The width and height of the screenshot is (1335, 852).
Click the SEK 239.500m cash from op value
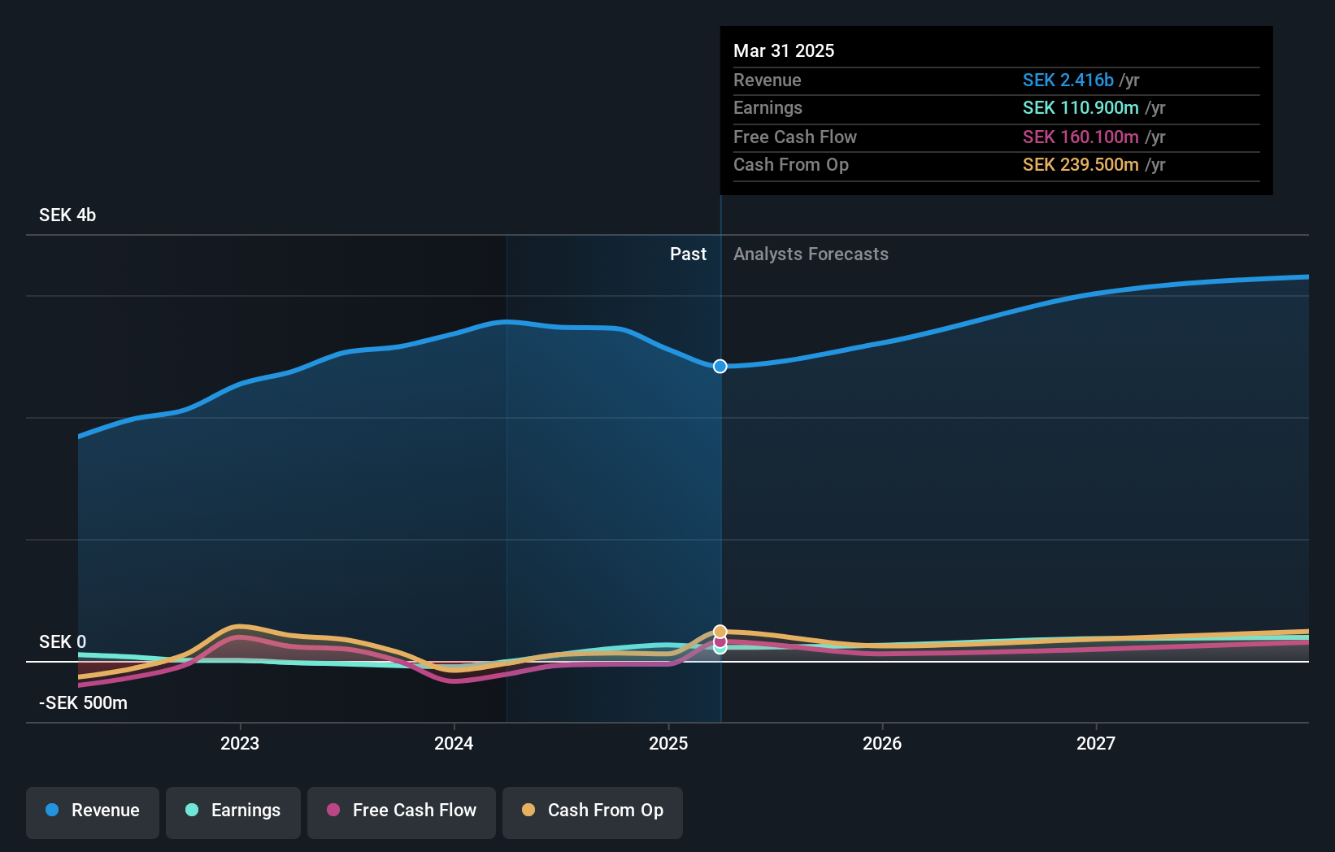pyautogui.click(x=1081, y=165)
